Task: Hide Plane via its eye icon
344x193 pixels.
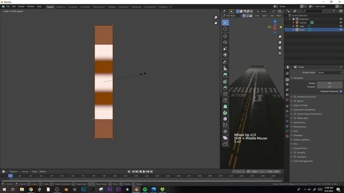Action: 341,29
